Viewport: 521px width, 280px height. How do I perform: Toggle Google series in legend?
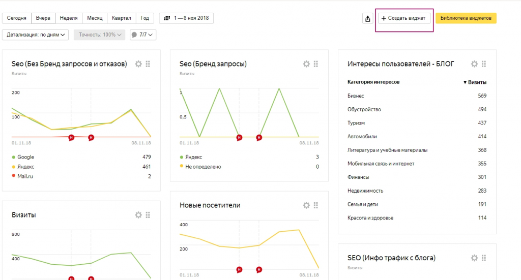[x=25, y=157]
